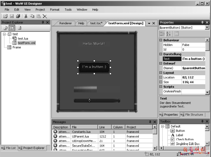Click error icon on SecureStateDri... row

55,145
